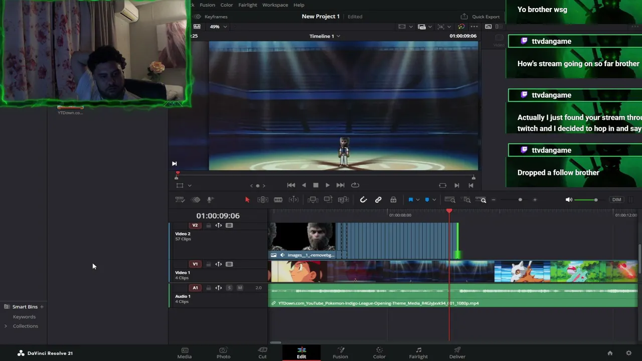Click the voiceover microphone icon in toolbar
642x361 pixels.
(x=210, y=200)
